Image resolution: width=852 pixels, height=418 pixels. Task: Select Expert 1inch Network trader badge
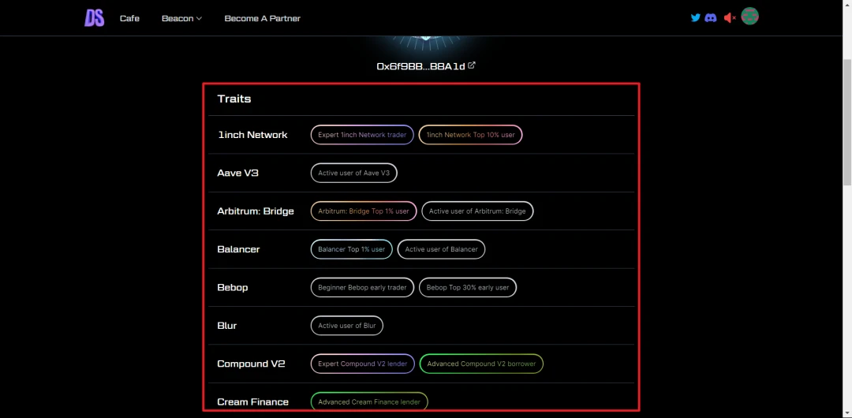coord(362,135)
